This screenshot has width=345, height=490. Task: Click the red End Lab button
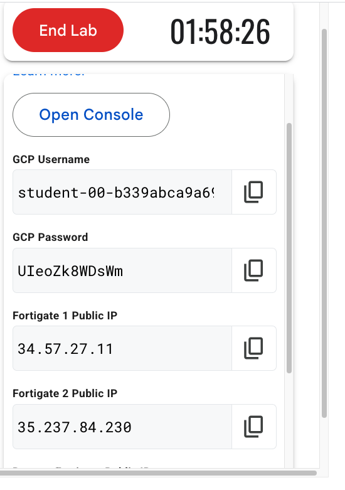pyautogui.click(x=68, y=30)
